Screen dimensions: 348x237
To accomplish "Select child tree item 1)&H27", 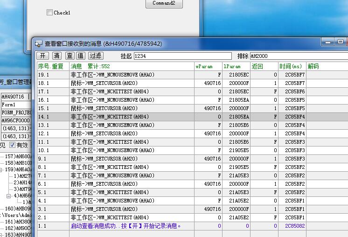I will 23,176.
